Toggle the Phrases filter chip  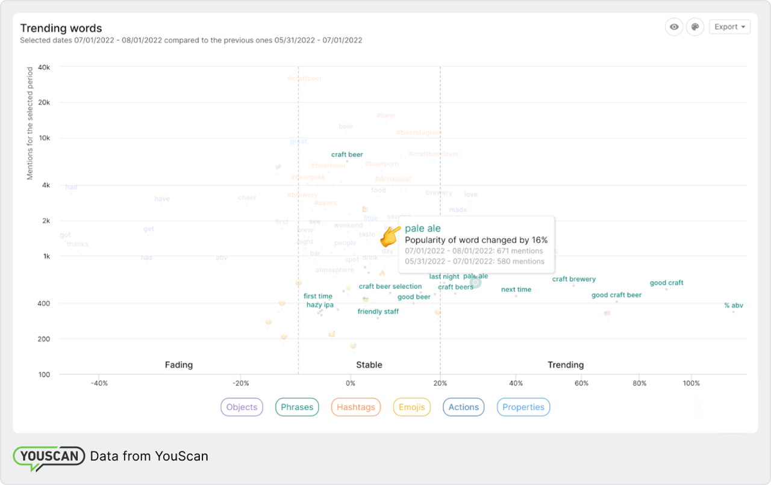coord(297,407)
